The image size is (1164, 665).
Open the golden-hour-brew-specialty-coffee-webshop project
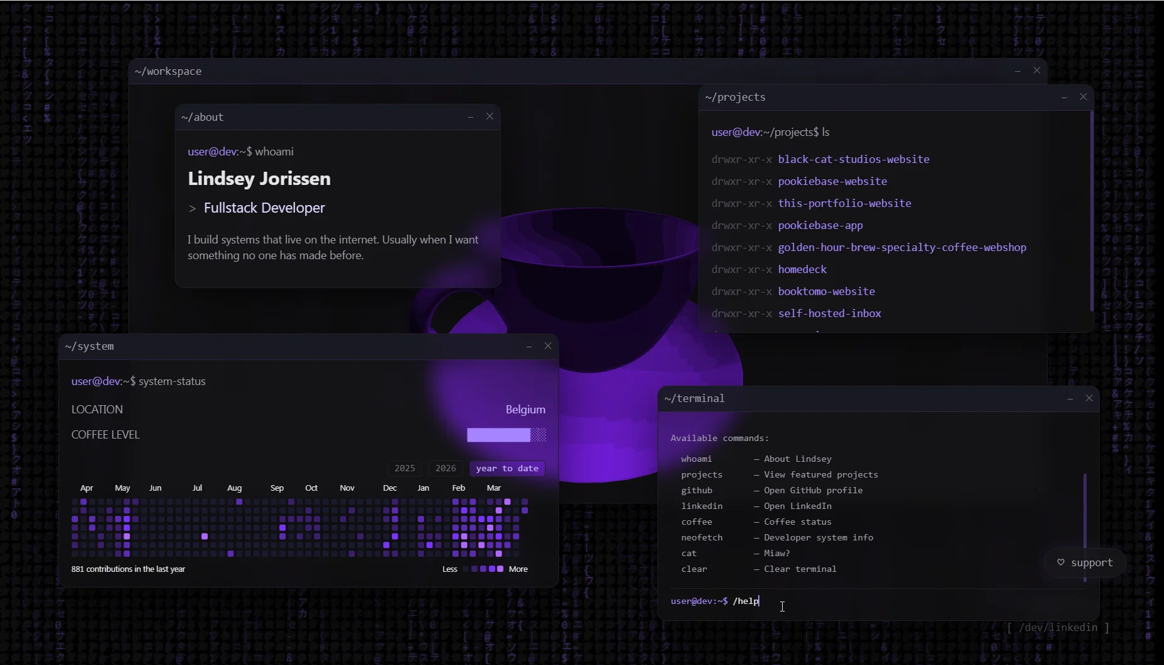click(x=902, y=247)
